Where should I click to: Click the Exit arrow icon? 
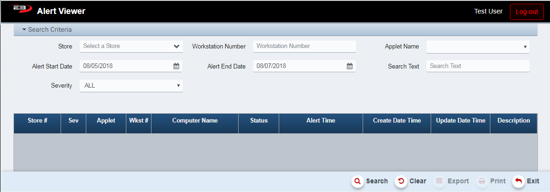click(518, 181)
